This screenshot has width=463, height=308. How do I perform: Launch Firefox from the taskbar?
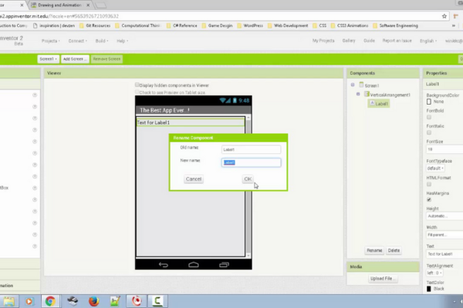[93, 301]
